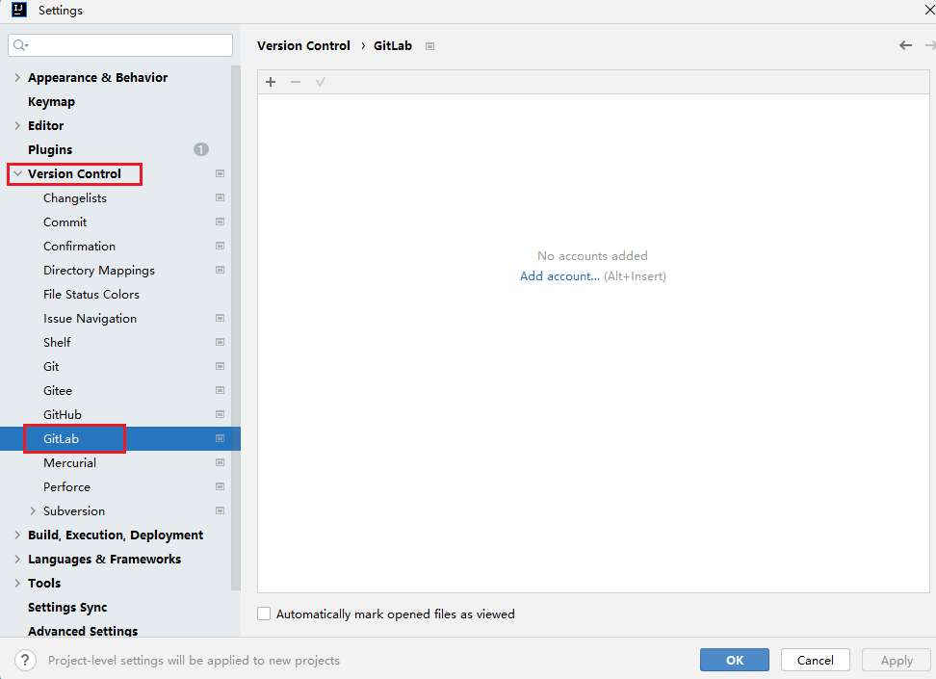Select Directory Mappings settings item

(x=99, y=270)
